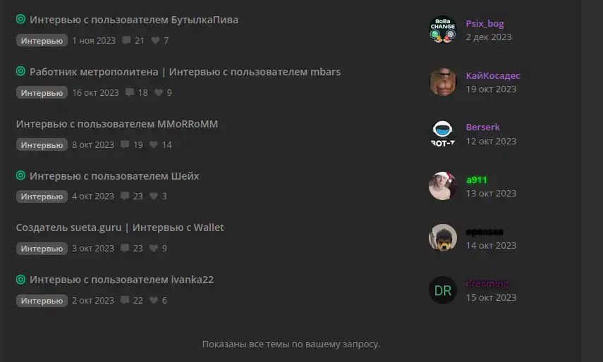Select Интервью tag dated 2 окт 2023
The width and height of the screenshot is (603, 362).
tap(42, 300)
